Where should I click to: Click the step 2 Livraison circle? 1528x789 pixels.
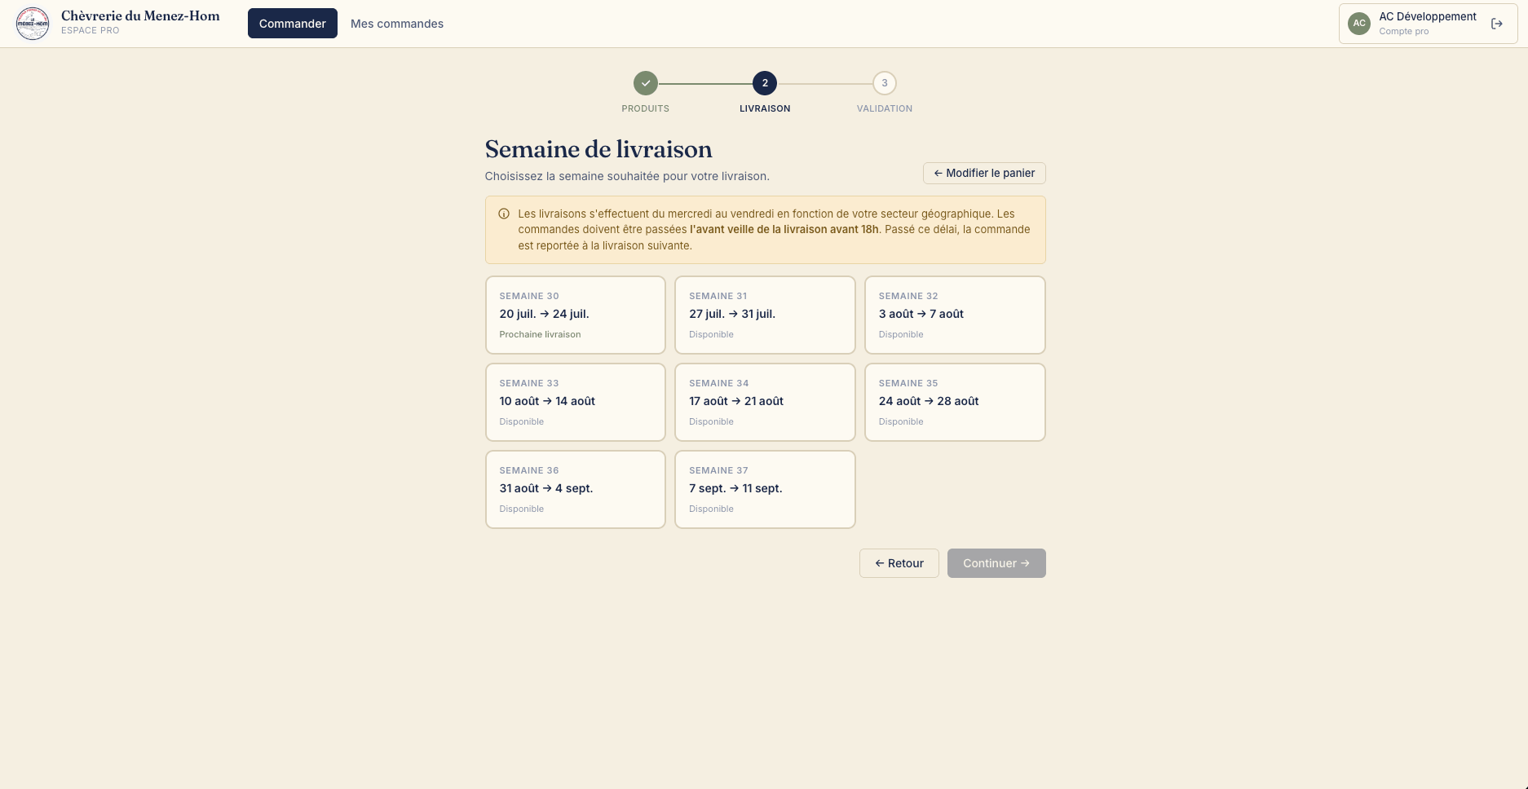coord(765,83)
